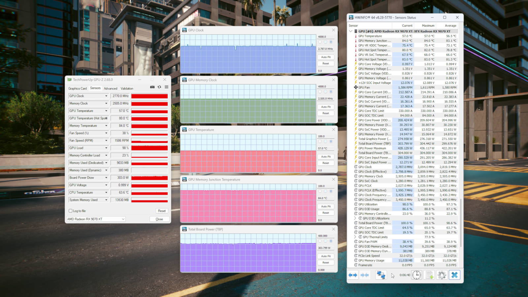Open the Advanced tab
528x297 pixels.
point(111,88)
